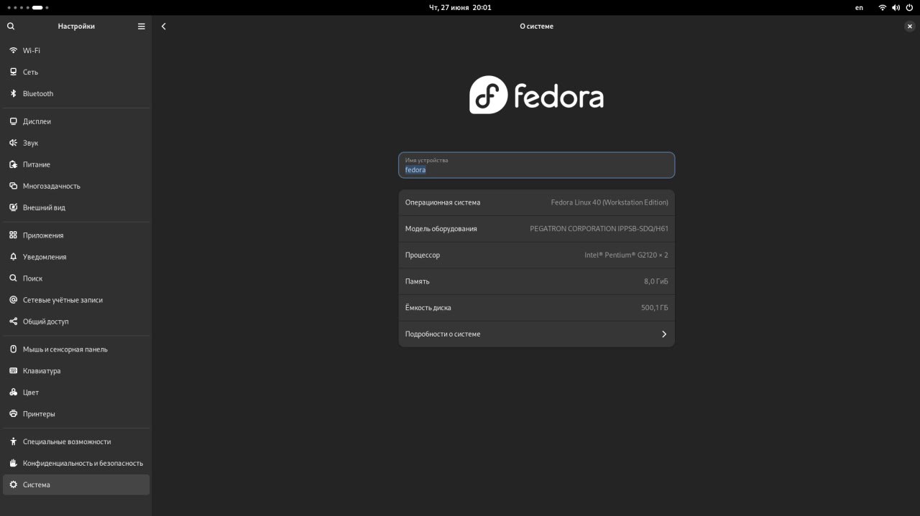The height and width of the screenshot is (516, 920).
Task: Open the Wi-Fi settings page
Action: (x=76, y=50)
